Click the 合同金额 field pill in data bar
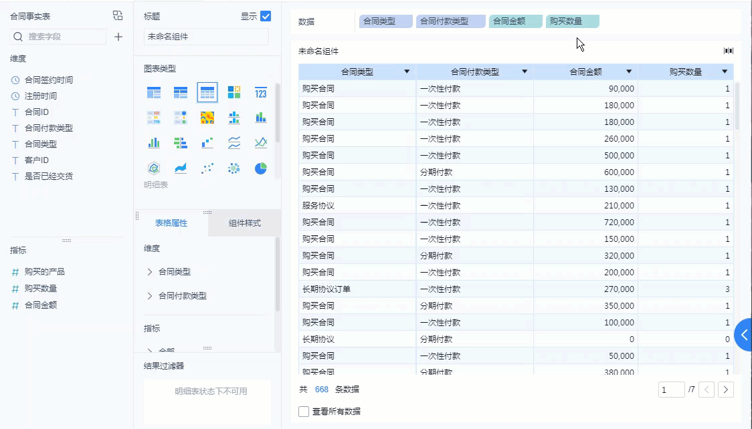 [x=516, y=21]
